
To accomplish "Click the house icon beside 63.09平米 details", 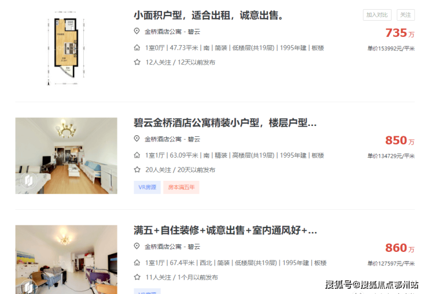I will point(136,155).
